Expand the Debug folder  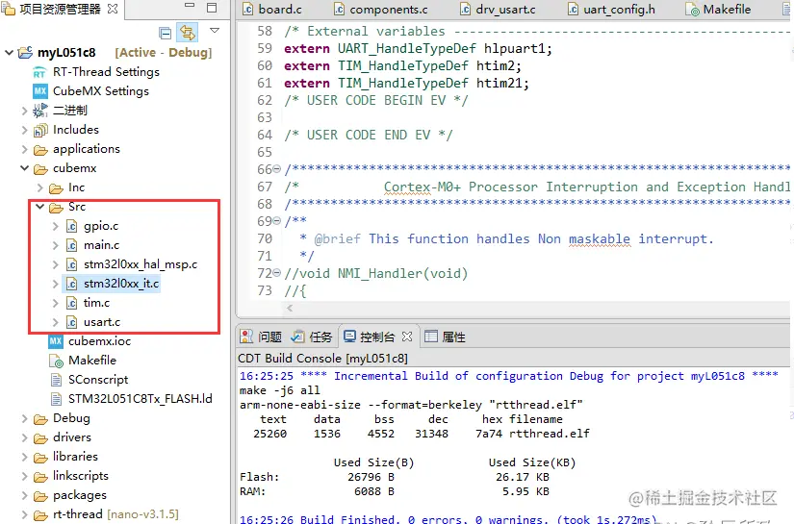point(24,418)
